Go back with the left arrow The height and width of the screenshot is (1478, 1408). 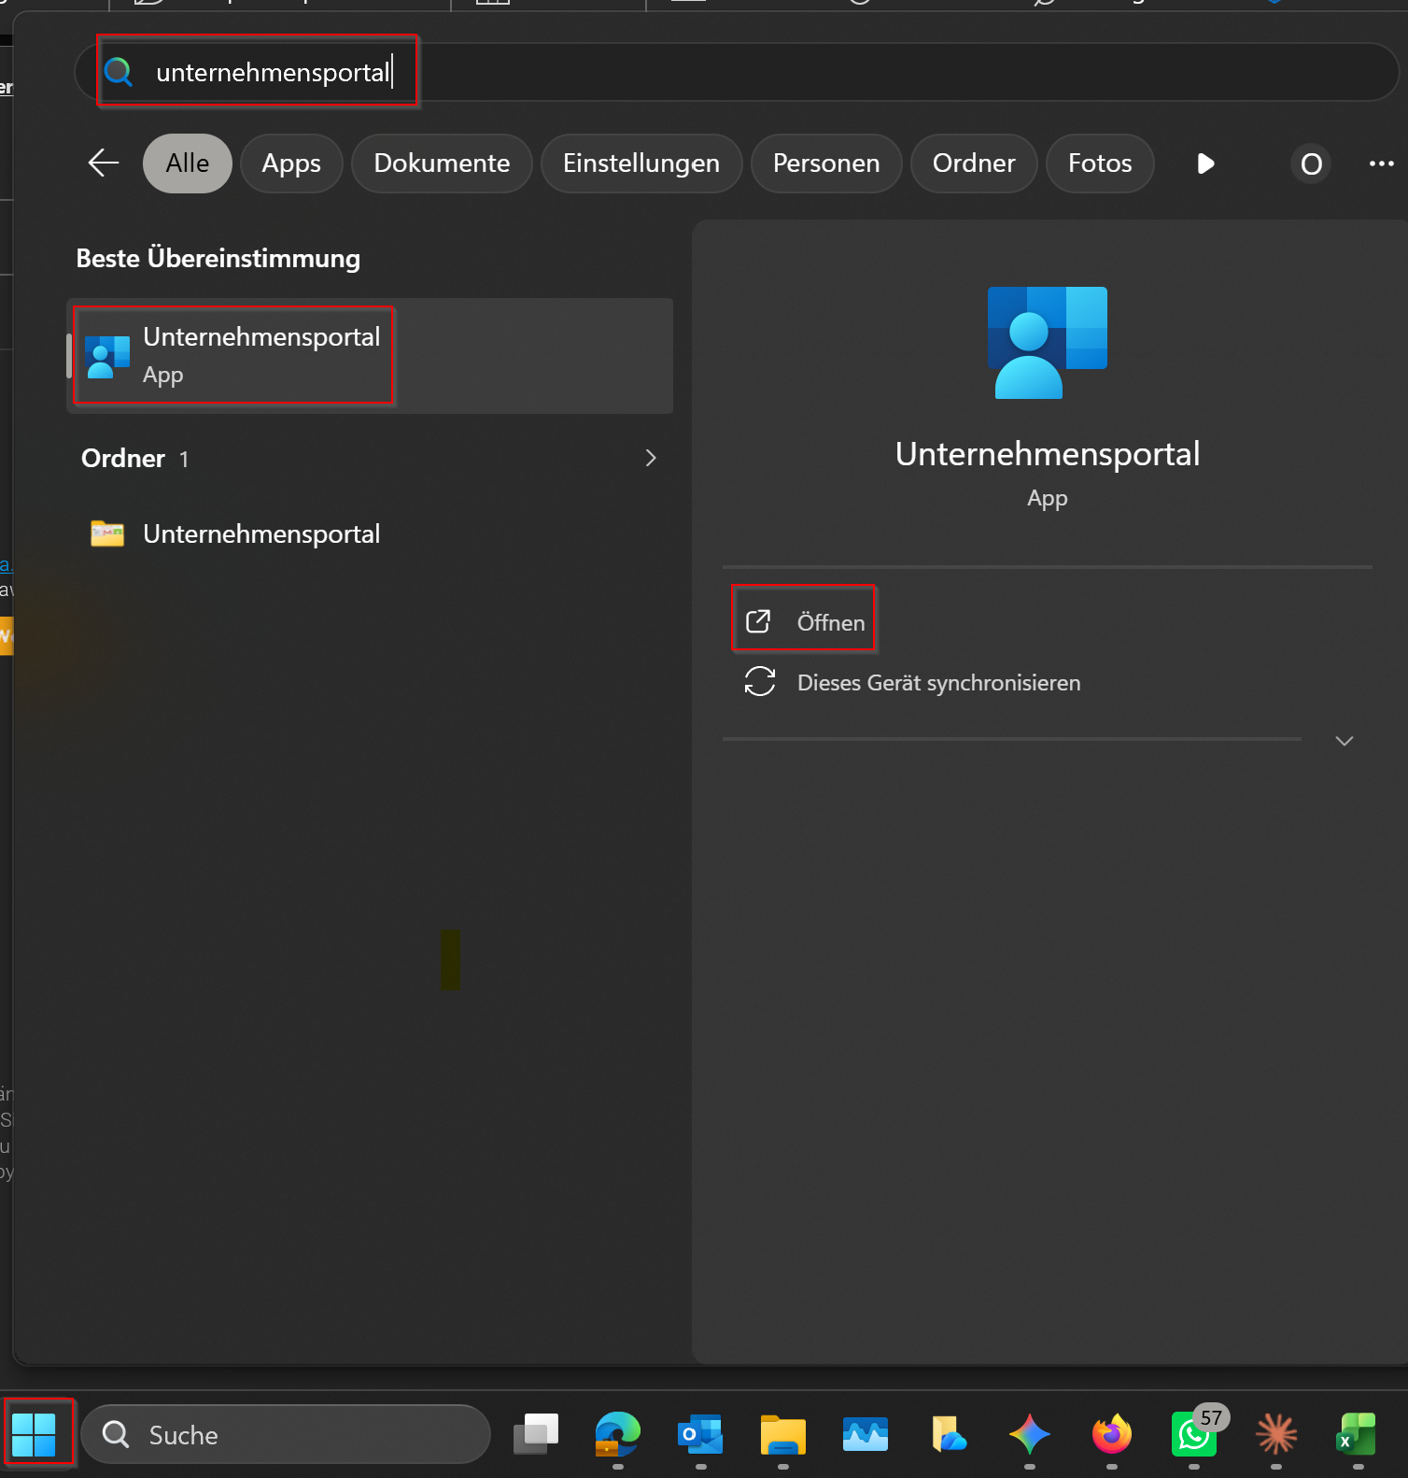[x=104, y=163]
